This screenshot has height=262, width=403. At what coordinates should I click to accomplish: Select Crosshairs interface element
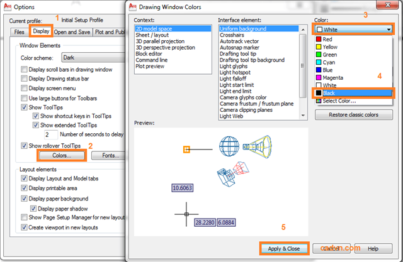click(259, 35)
